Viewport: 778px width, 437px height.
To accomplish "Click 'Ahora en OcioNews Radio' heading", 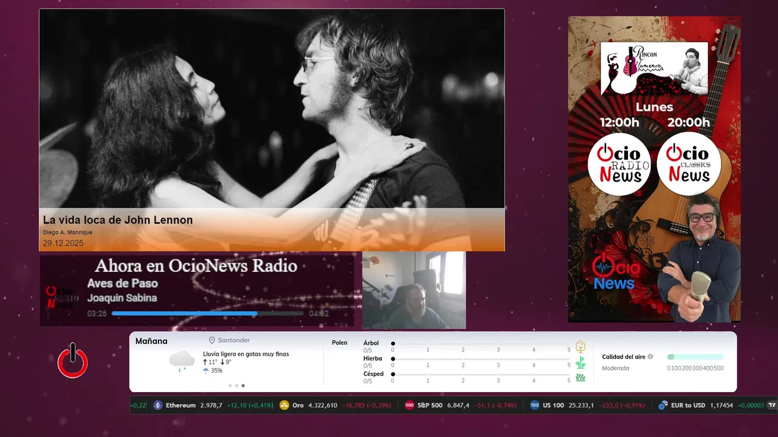I will point(196,266).
